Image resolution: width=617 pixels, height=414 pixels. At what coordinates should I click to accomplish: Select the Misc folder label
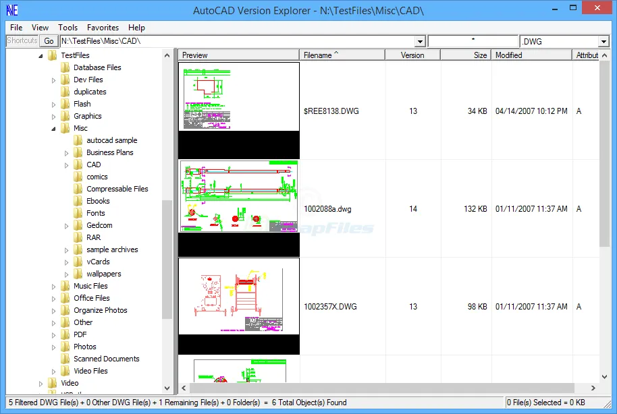click(80, 128)
